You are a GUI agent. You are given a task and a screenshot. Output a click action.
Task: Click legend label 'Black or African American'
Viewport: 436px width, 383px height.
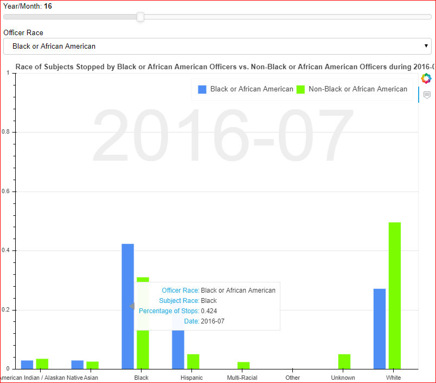pos(252,89)
